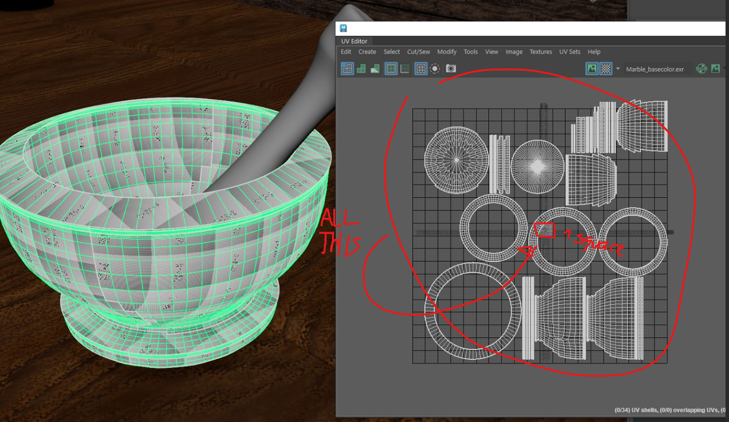Open the Help menu

click(594, 52)
